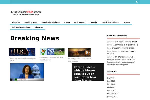Image resolution: width=150 pixels, height=100 pixels.
Task: Open the RSS feed icon
Action: 137,2
